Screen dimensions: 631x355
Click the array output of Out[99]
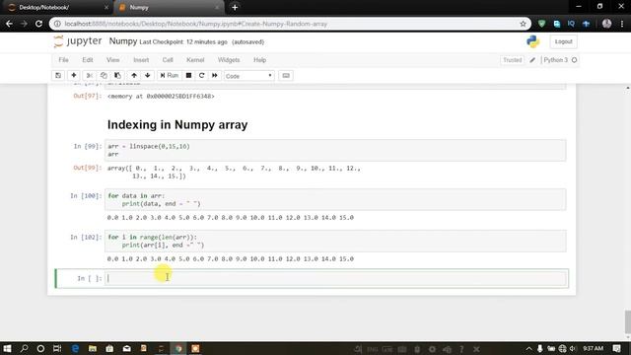[x=234, y=173]
